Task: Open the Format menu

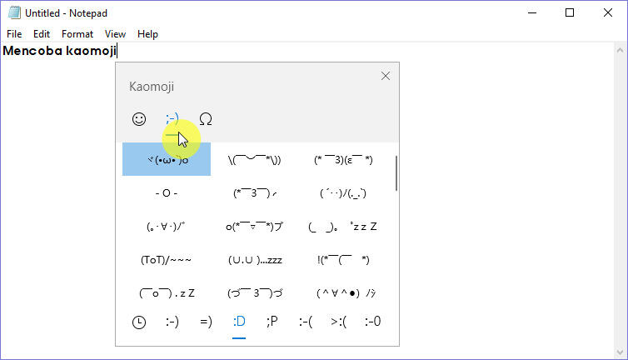Action: 77,34
